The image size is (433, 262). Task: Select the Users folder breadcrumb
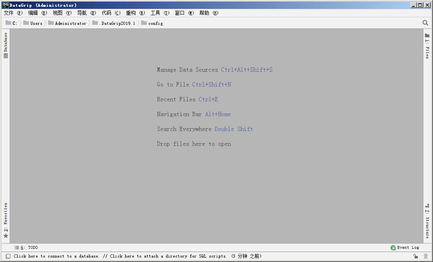pos(33,23)
